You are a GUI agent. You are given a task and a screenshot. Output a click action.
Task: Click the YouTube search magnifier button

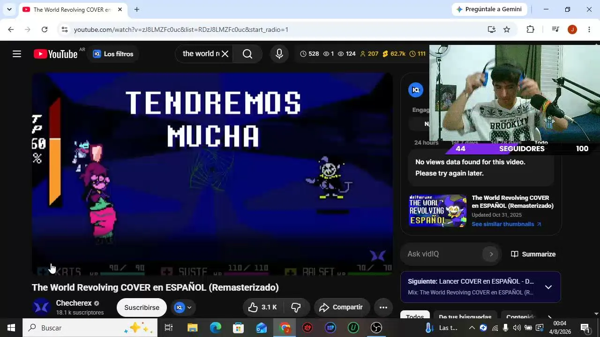(247, 54)
